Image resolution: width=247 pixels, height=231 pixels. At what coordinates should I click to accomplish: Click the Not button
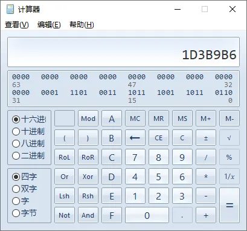click(x=65, y=215)
